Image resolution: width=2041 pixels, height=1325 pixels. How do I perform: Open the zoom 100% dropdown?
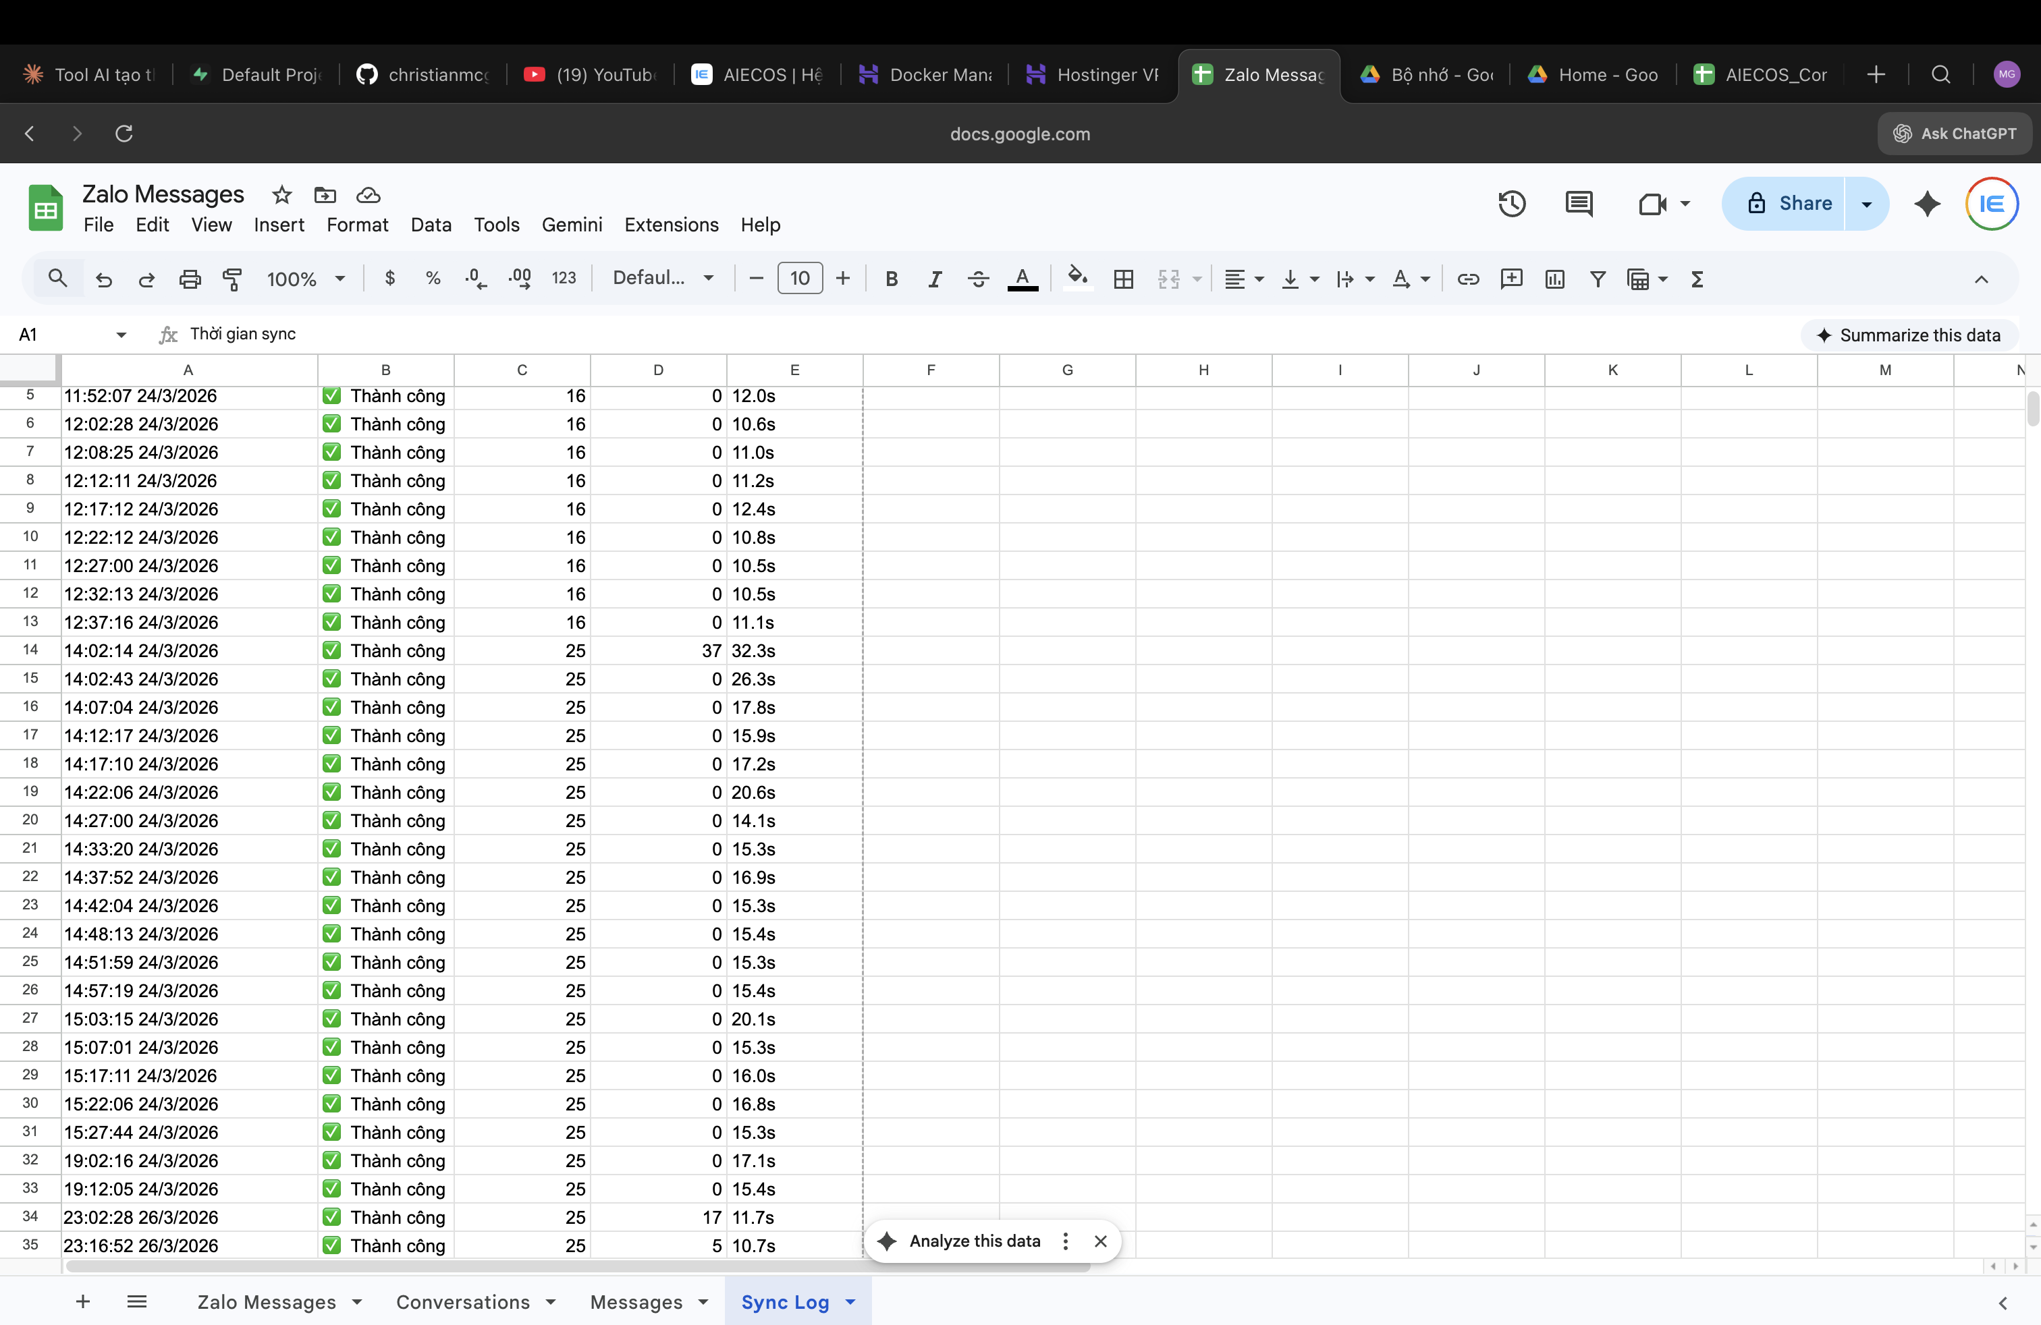click(305, 279)
